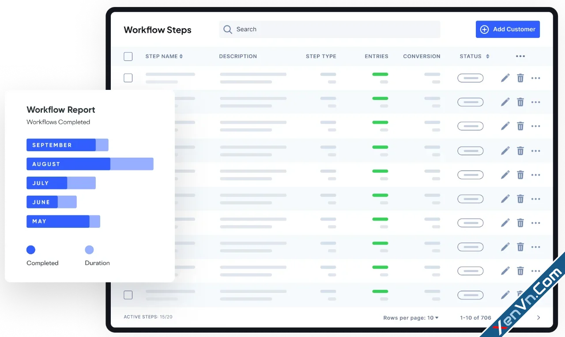Viewport: 565px width, 337px height.
Task: Click the magnifier icon in the search bar
Action: [228, 30]
